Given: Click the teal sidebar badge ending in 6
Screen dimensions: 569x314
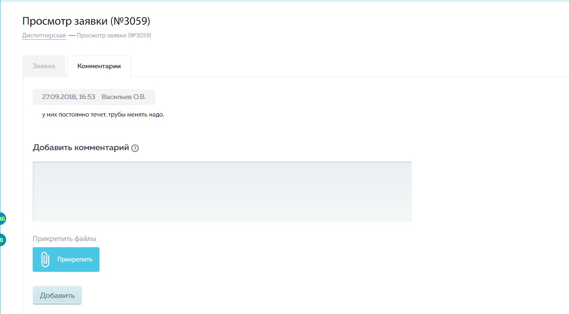Looking at the screenshot, I should point(2,219).
